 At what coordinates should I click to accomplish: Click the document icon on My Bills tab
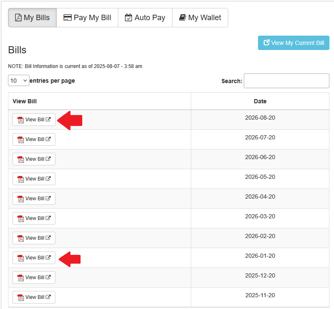coord(18,18)
